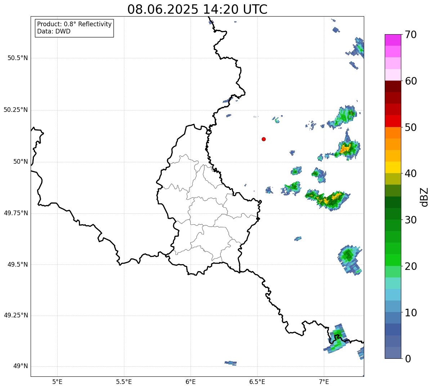Click the longitude label '5.5°E'
Image resolution: width=433 pixels, height=389 pixels.
(x=124, y=381)
